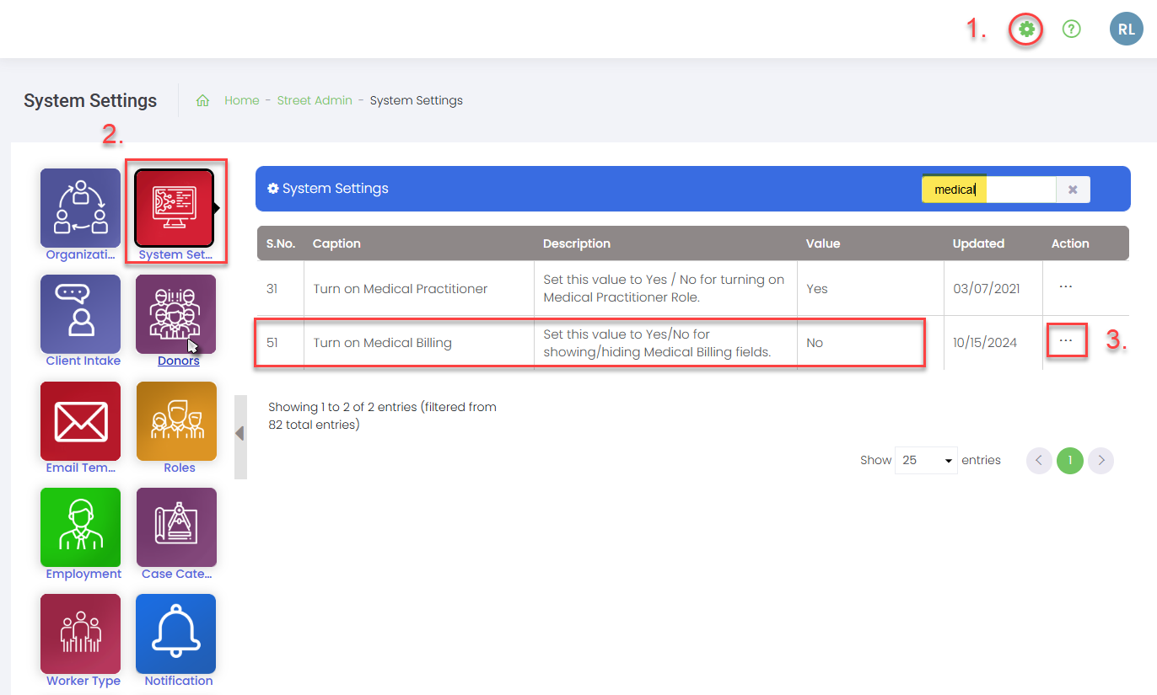
Task: Open the Roles tile
Action: (176, 421)
